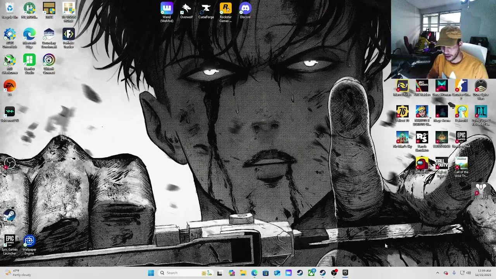Launch Ubisoft Connect from the desktop

click(x=49, y=64)
